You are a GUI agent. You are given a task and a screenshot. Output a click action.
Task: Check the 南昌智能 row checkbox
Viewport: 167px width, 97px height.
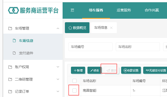(75, 90)
